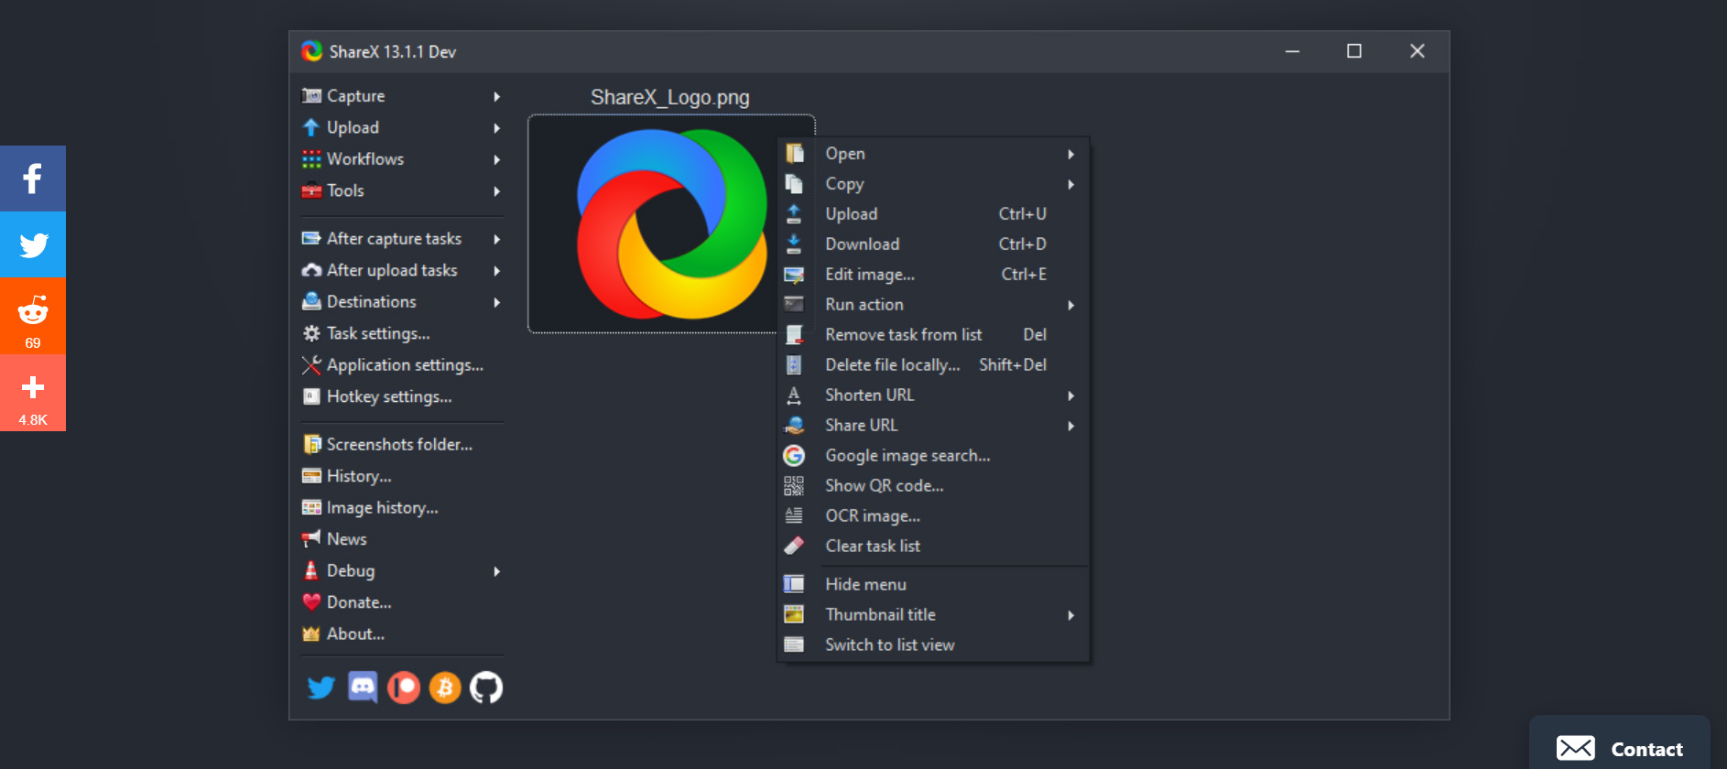Click the Bitcoin donation icon
This screenshot has width=1727, height=769.
click(x=445, y=688)
